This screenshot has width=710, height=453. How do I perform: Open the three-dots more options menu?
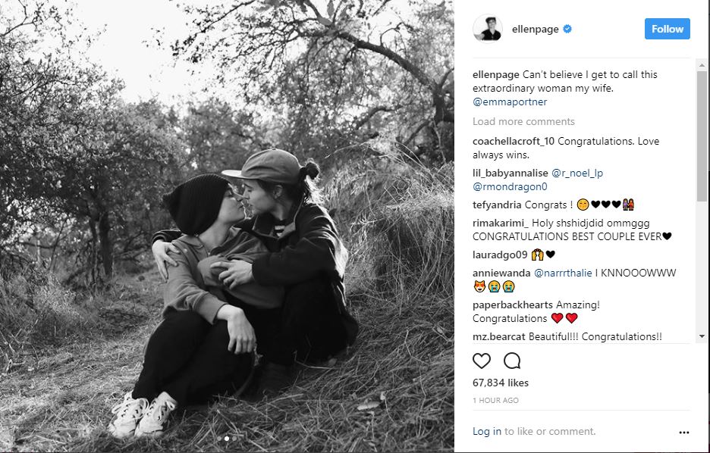point(683,433)
